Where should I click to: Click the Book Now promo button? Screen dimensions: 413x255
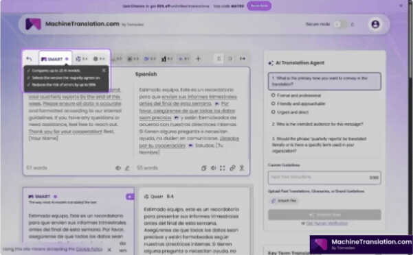point(259,5)
